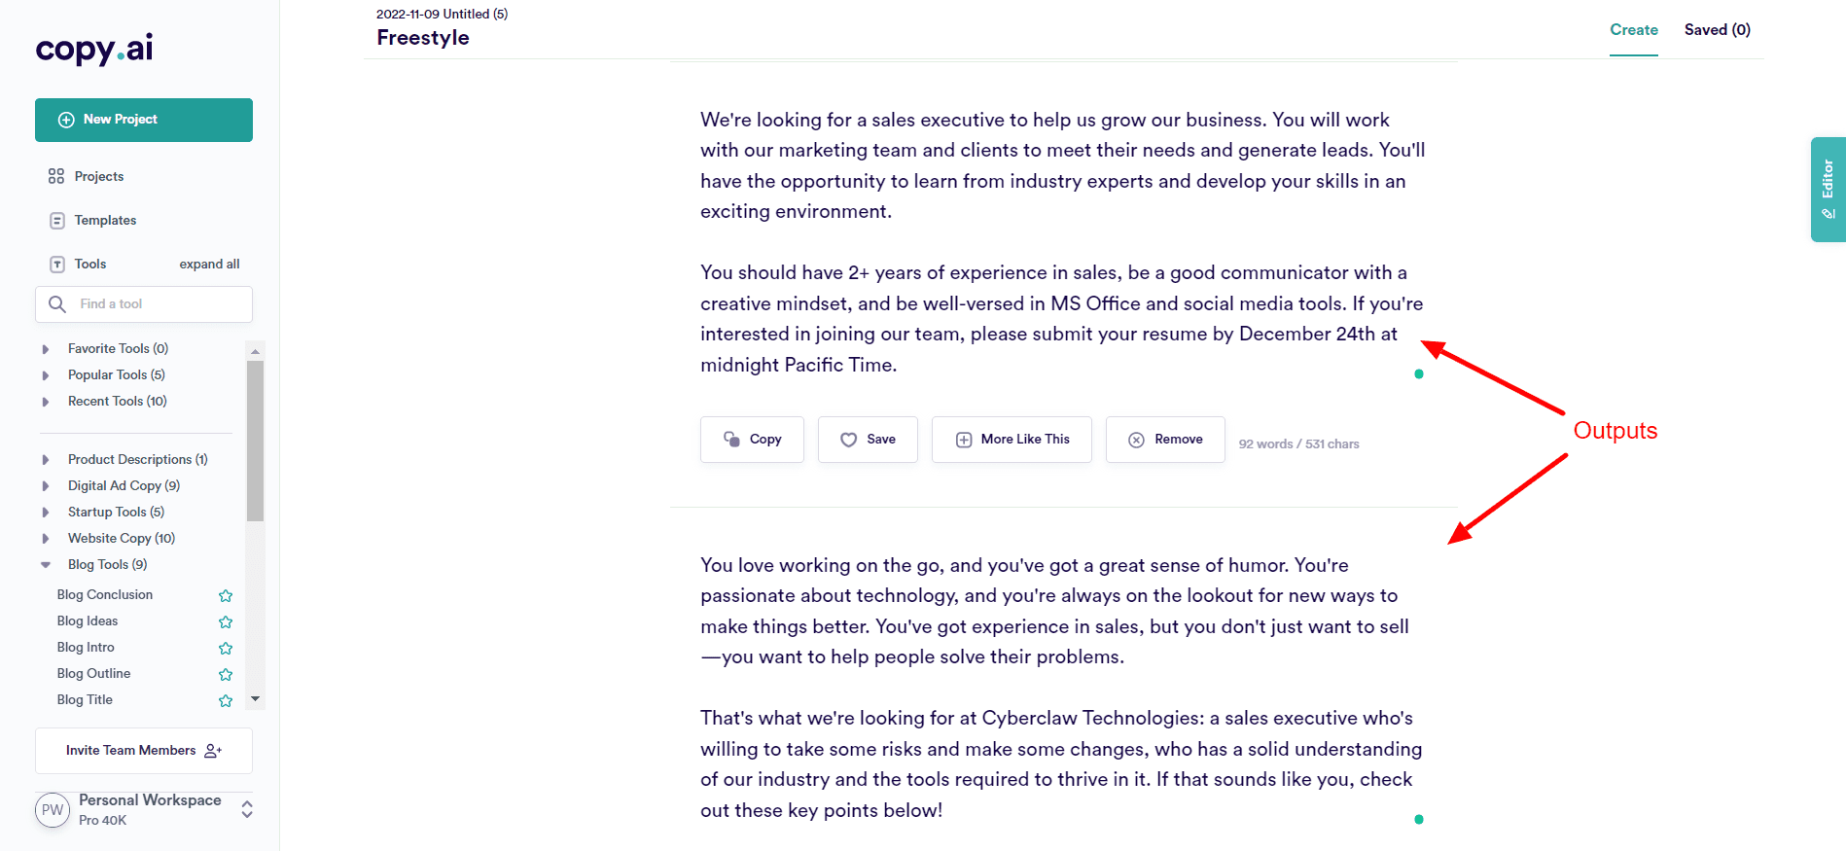Click the Find a tool search field

pyautogui.click(x=156, y=304)
